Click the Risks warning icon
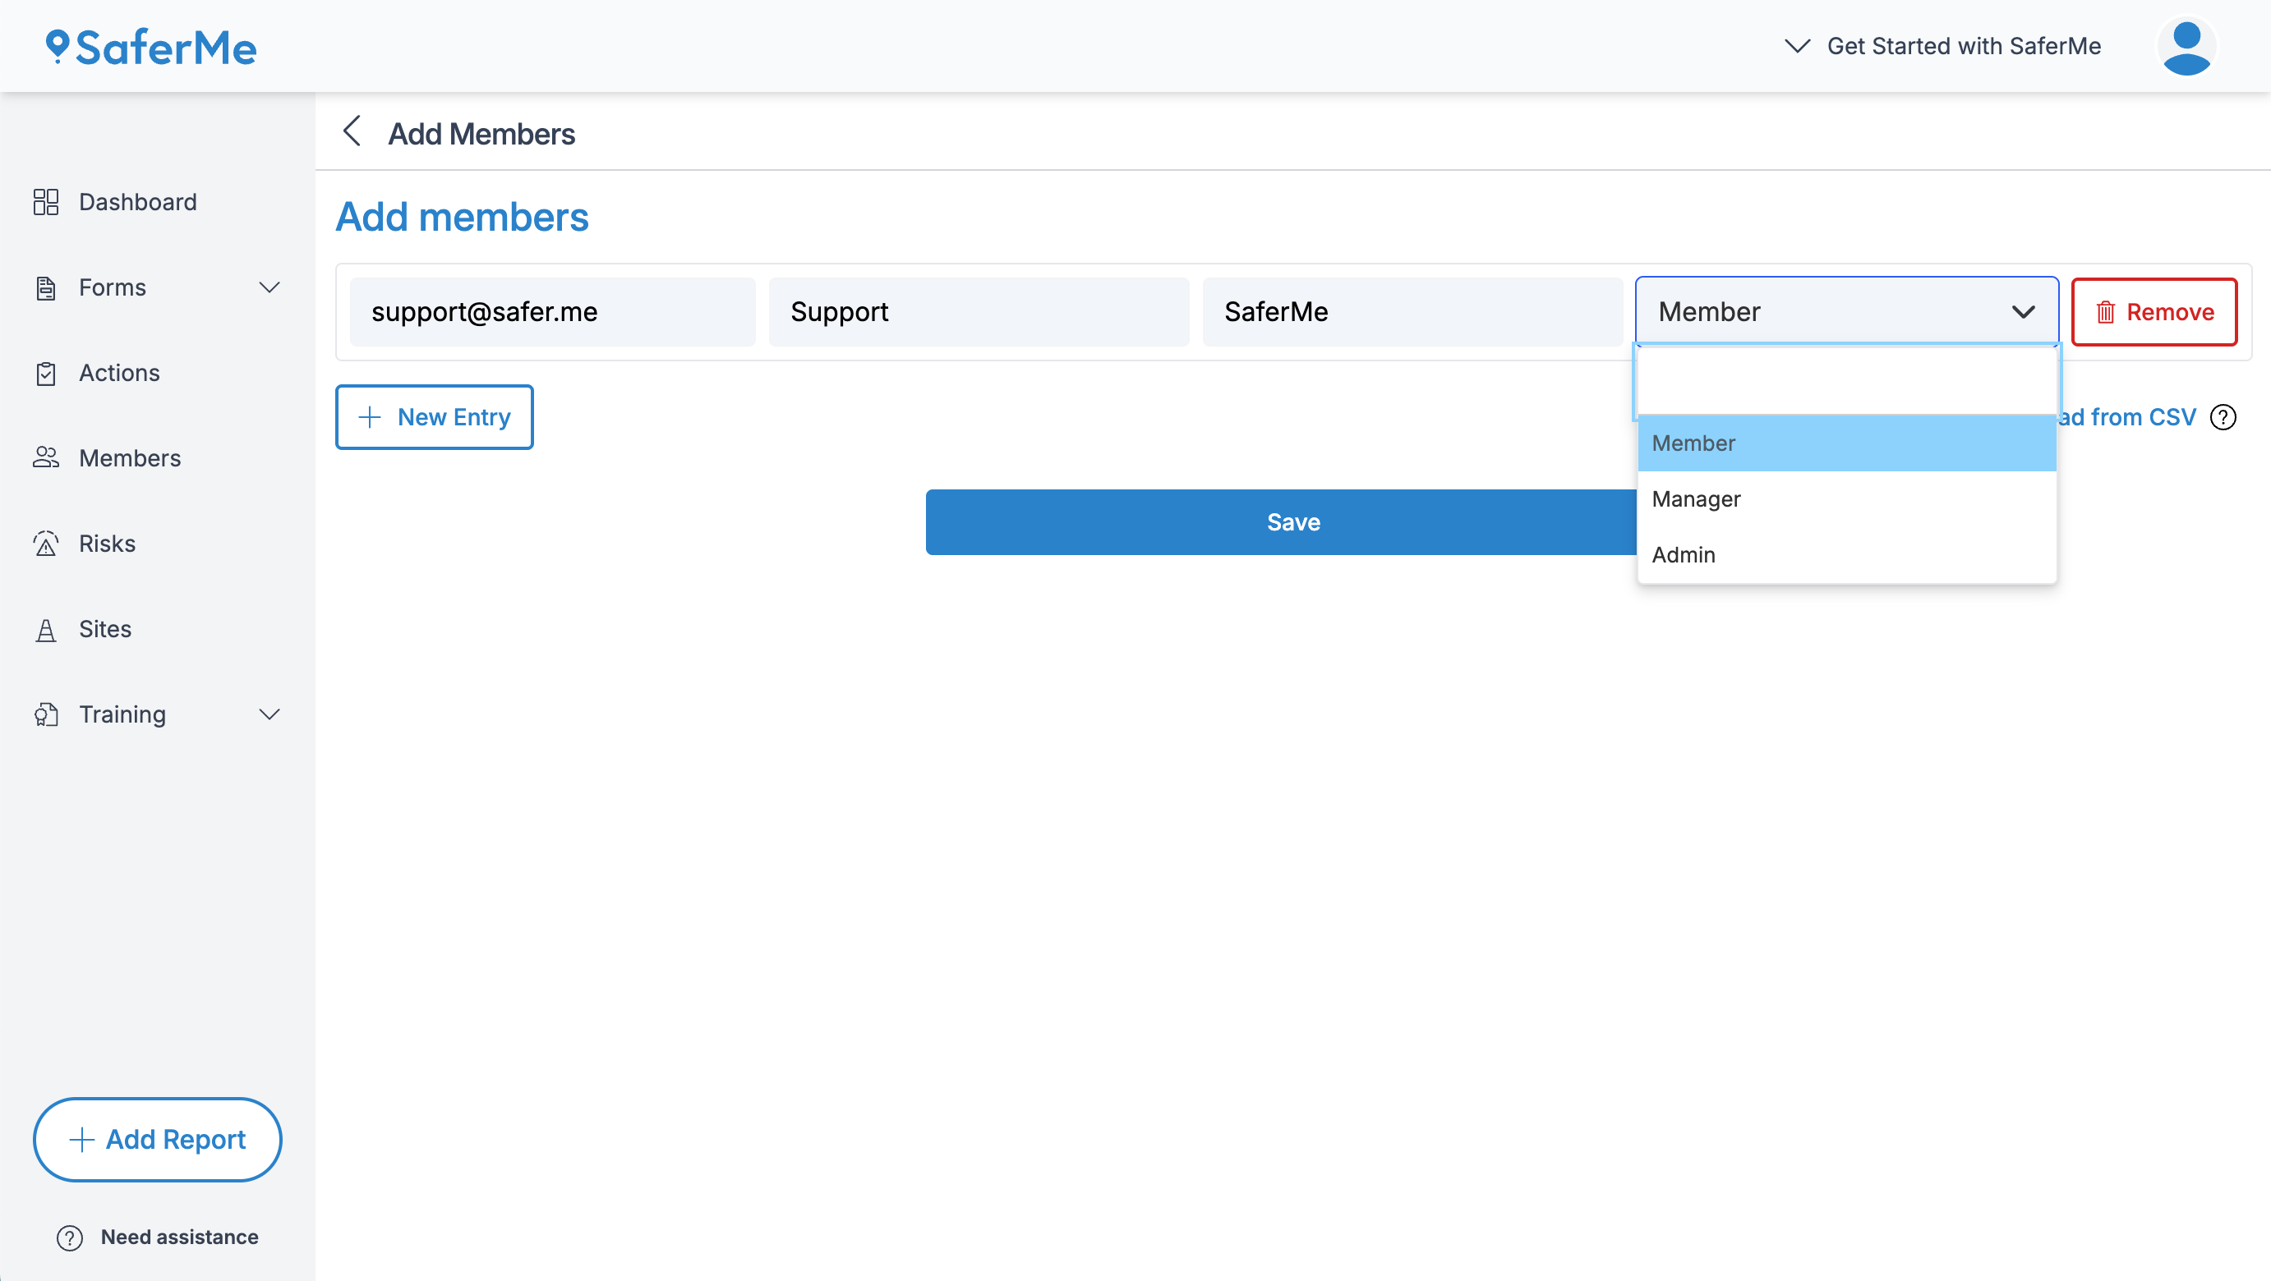 (46, 544)
